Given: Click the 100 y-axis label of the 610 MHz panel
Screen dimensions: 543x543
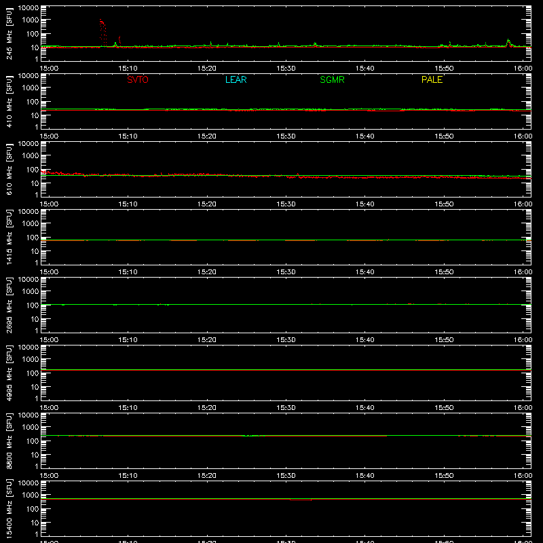Looking at the screenshot, I should point(33,170).
